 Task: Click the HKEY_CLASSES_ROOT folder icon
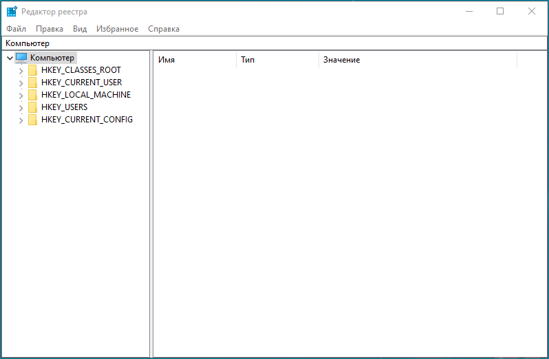pyautogui.click(x=33, y=70)
